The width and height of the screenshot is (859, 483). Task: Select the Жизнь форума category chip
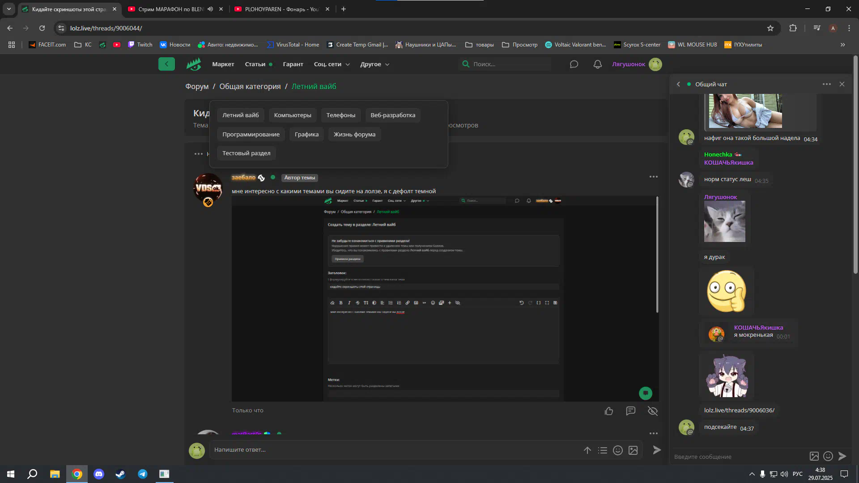click(354, 135)
